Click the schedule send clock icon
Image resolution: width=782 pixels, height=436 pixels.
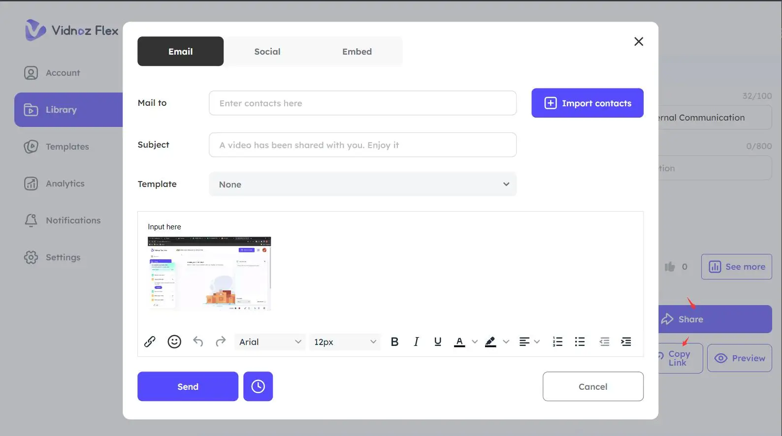[x=258, y=386]
